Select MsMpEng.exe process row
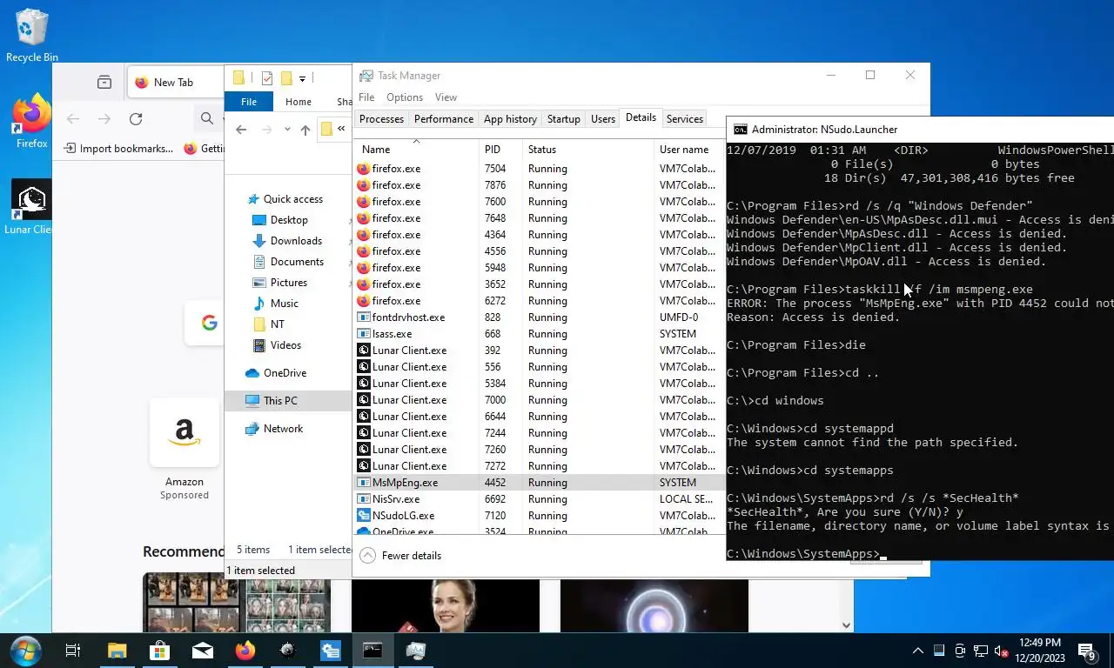The width and height of the screenshot is (1114, 668). click(539, 483)
